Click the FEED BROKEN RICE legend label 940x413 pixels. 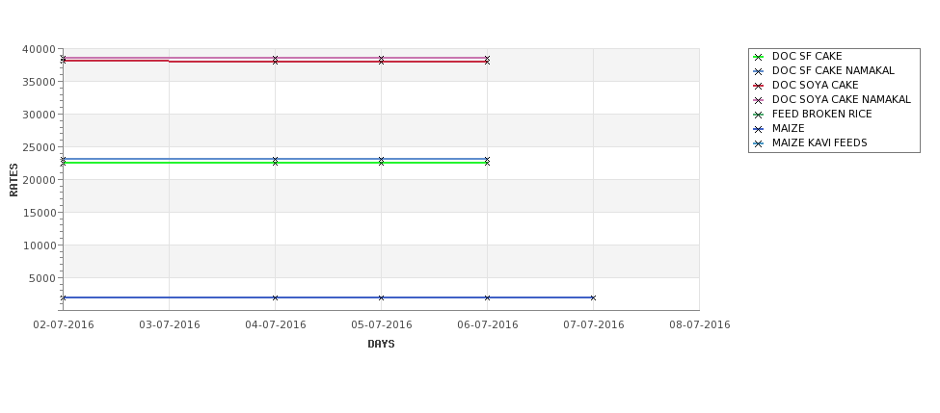tap(822, 114)
